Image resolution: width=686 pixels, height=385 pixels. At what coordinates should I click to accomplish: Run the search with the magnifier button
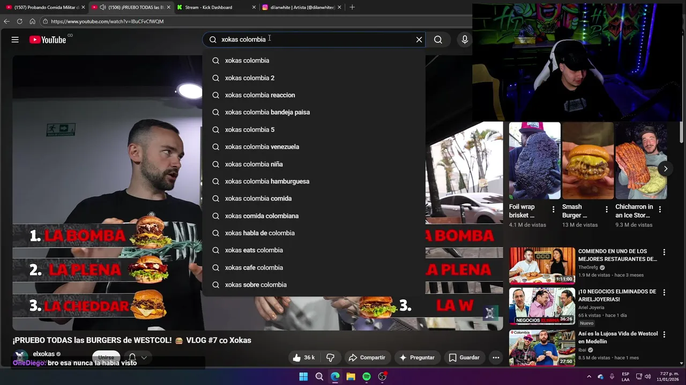(438, 40)
